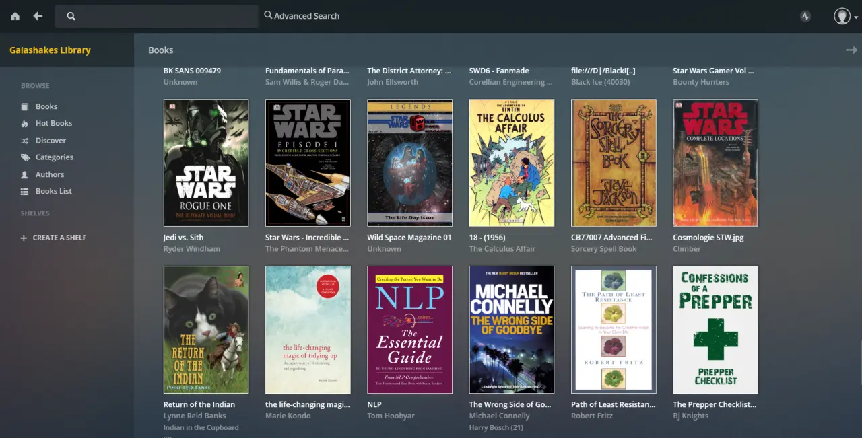Select Hot Books in the sidebar

pos(54,123)
